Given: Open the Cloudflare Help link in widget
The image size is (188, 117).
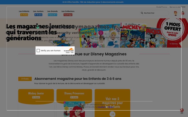Looking at the screenshot, I should 72,52.
